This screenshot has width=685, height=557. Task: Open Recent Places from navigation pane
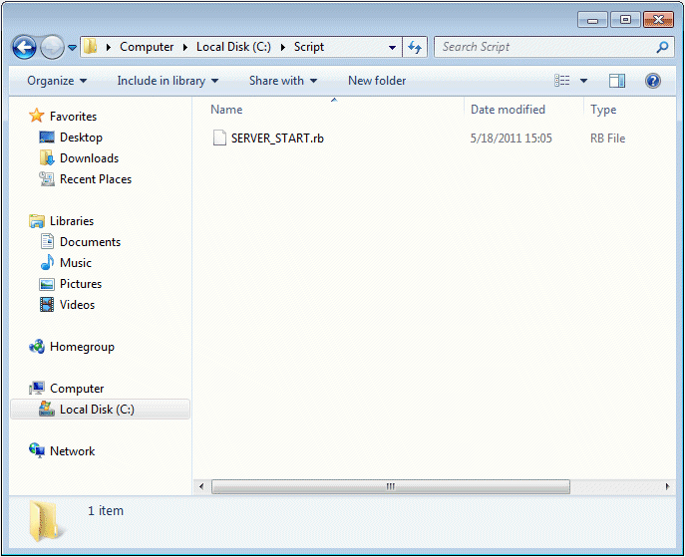point(96,179)
